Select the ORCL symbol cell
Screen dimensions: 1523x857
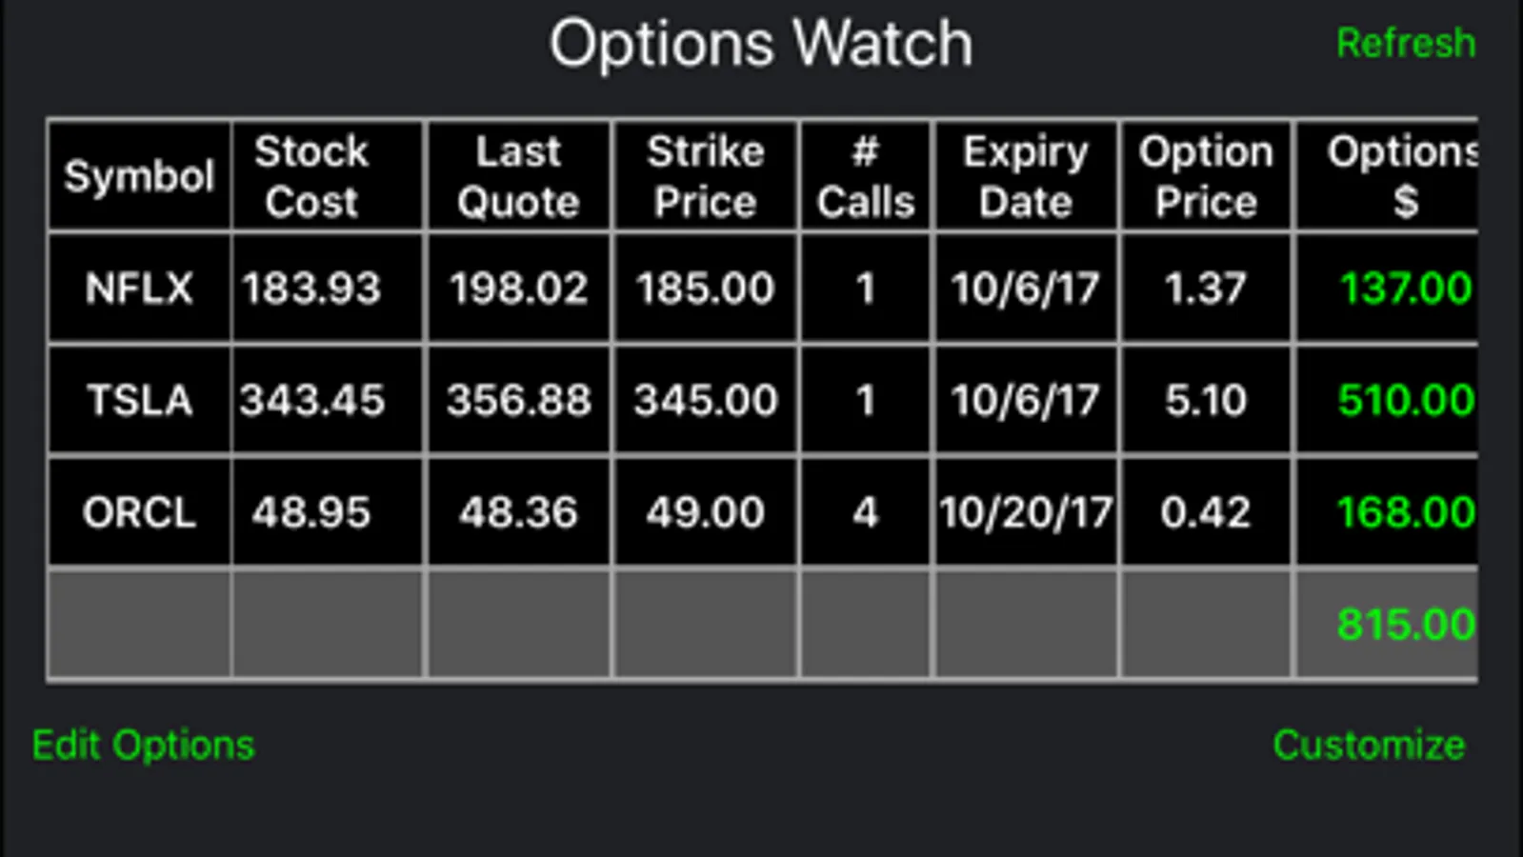coord(139,512)
